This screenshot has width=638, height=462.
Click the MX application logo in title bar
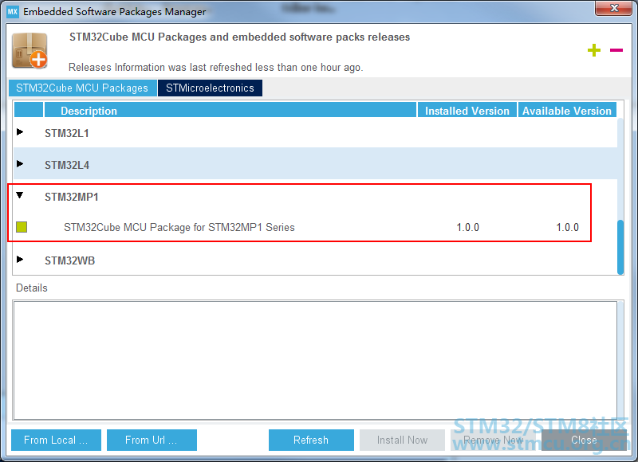tap(13, 11)
